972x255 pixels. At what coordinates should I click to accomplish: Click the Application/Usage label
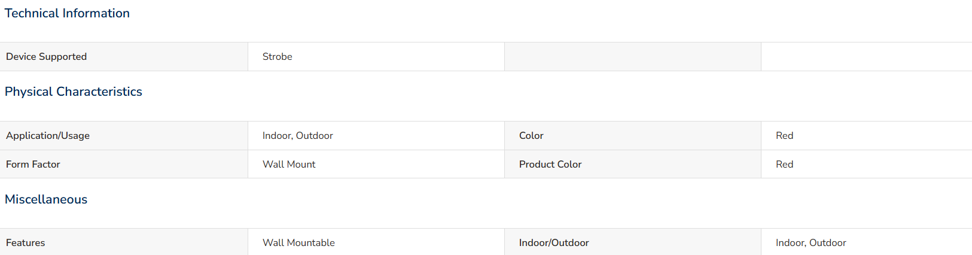click(x=48, y=136)
